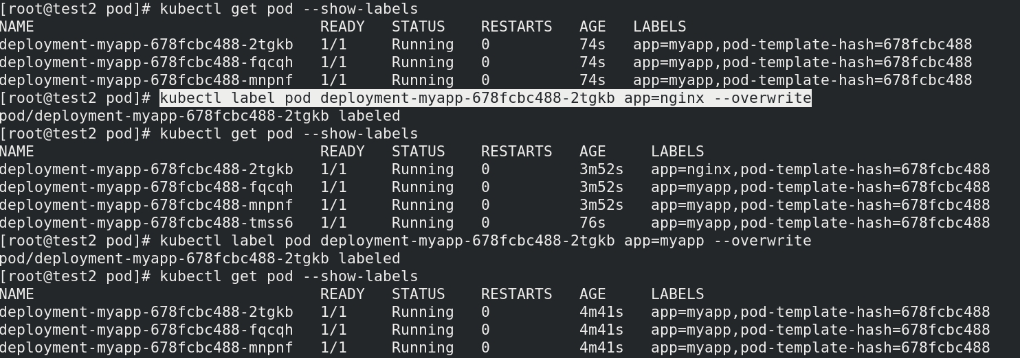1020x358 pixels.
Task: Click the topmost kubectl get pod --show-labels command
Action: tap(289, 9)
